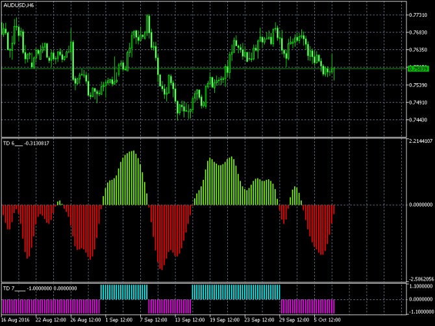Image resolution: width=435 pixels, height=326 pixels.
Task: Select the 0.76830 price scale value
Action: pyautogui.click(x=418, y=32)
